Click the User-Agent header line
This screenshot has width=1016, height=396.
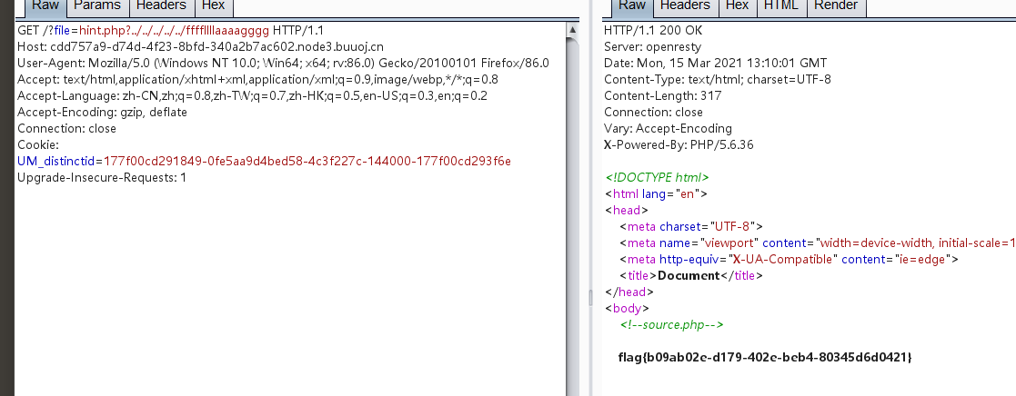coord(283,63)
